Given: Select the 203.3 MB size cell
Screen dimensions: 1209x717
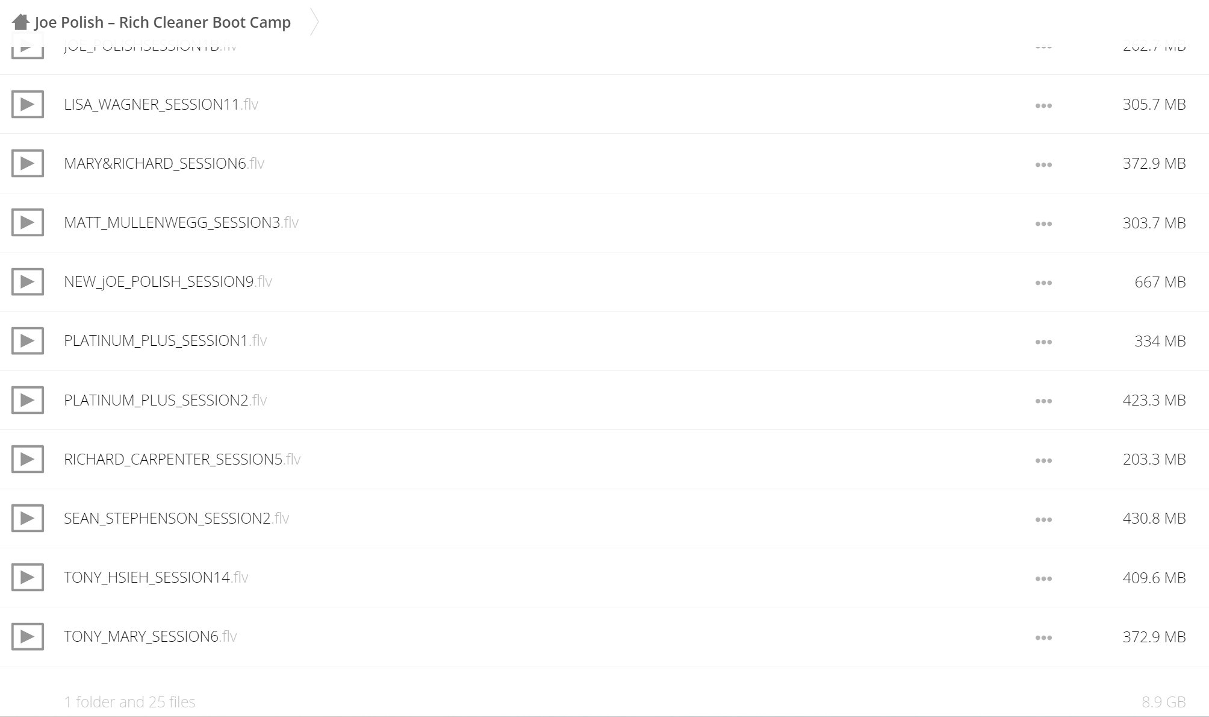Looking at the screenshot, I should (x=1154, y=459).
